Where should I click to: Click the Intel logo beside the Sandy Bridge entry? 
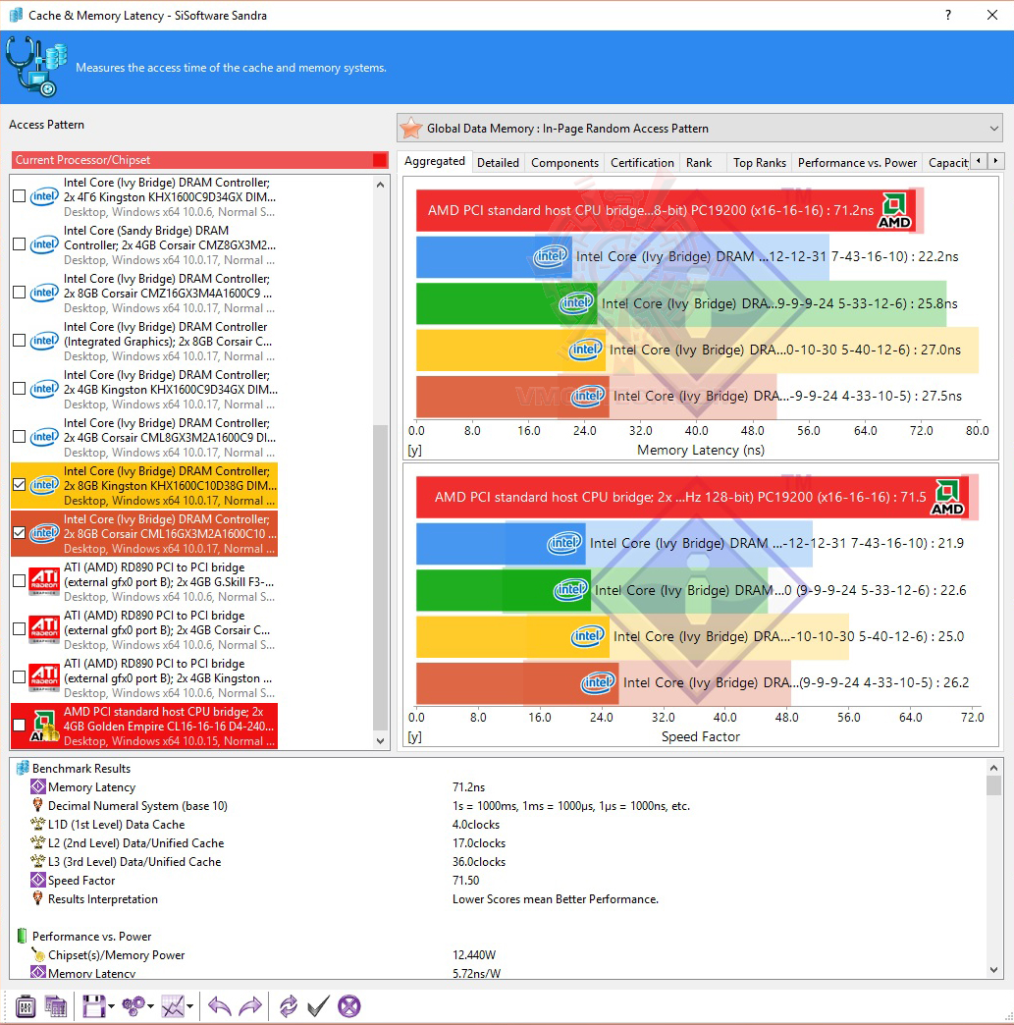point(44,244)
